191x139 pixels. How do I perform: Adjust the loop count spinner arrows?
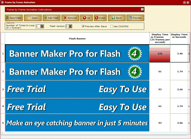42,26
